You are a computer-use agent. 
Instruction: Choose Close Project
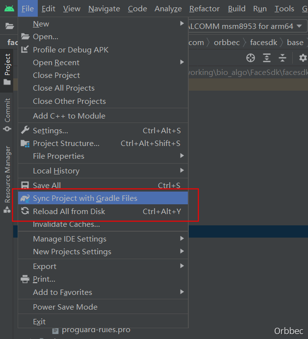[103, 75]
